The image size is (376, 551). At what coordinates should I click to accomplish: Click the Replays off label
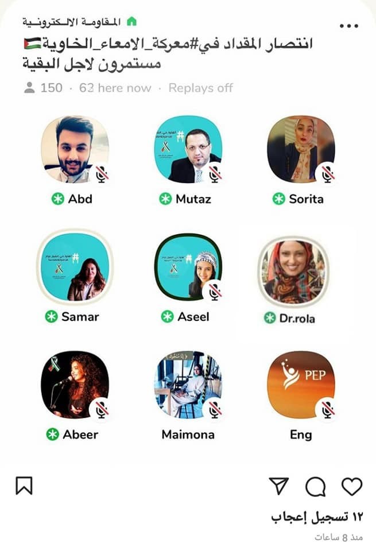pos(201,88)
